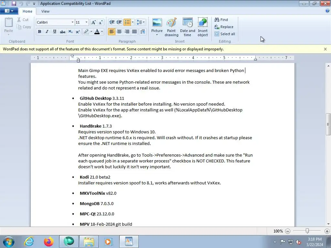This screenshot has height=248, width=331.
Task: Grow font size
Action: 93,22
